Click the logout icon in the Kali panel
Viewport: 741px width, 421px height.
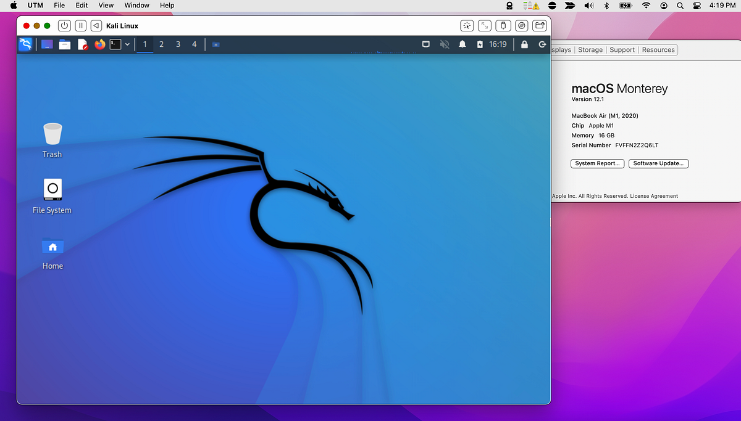point(542,44)
